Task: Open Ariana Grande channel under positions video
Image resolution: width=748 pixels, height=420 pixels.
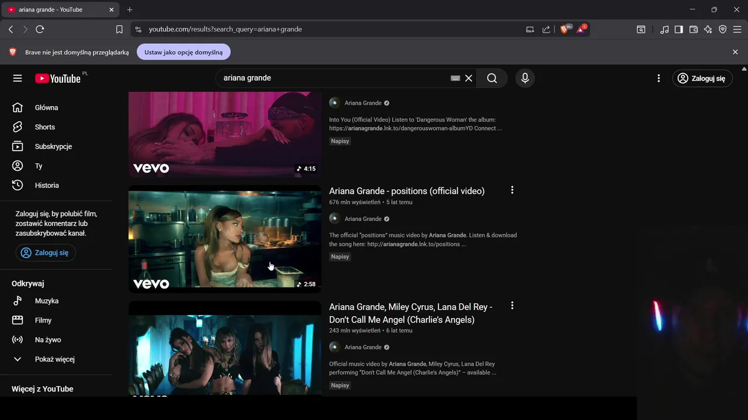Action: point(363,219)
